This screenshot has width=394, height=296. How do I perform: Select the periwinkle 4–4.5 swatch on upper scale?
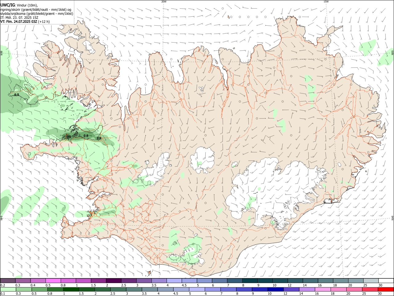(x=174, y=281)
